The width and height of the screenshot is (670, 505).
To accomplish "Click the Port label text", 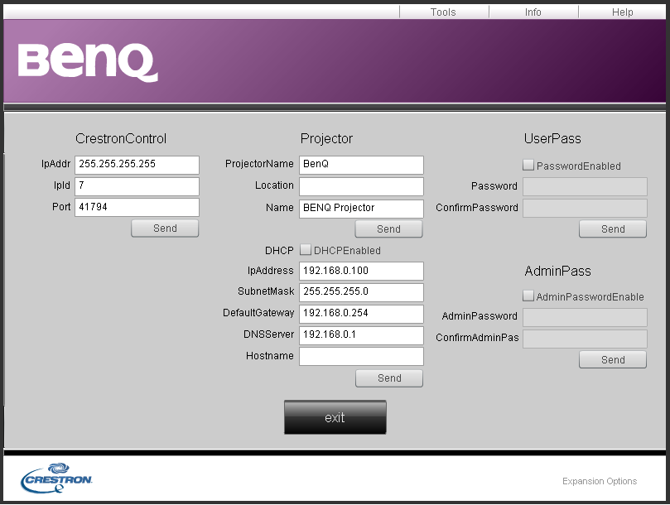I will (61, 207).
